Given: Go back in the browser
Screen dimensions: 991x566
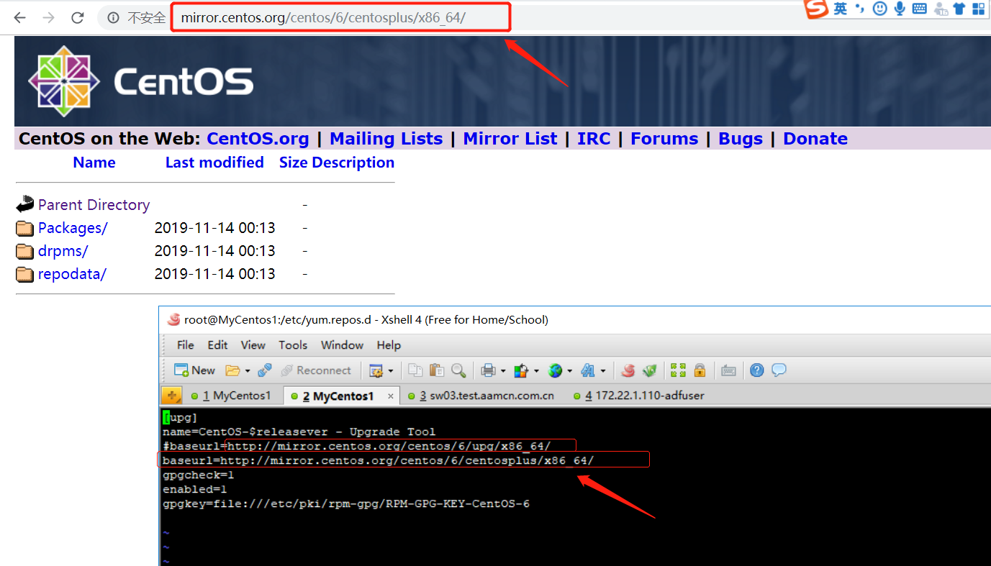Looking at the screenshot, I should tap(19, 17).
